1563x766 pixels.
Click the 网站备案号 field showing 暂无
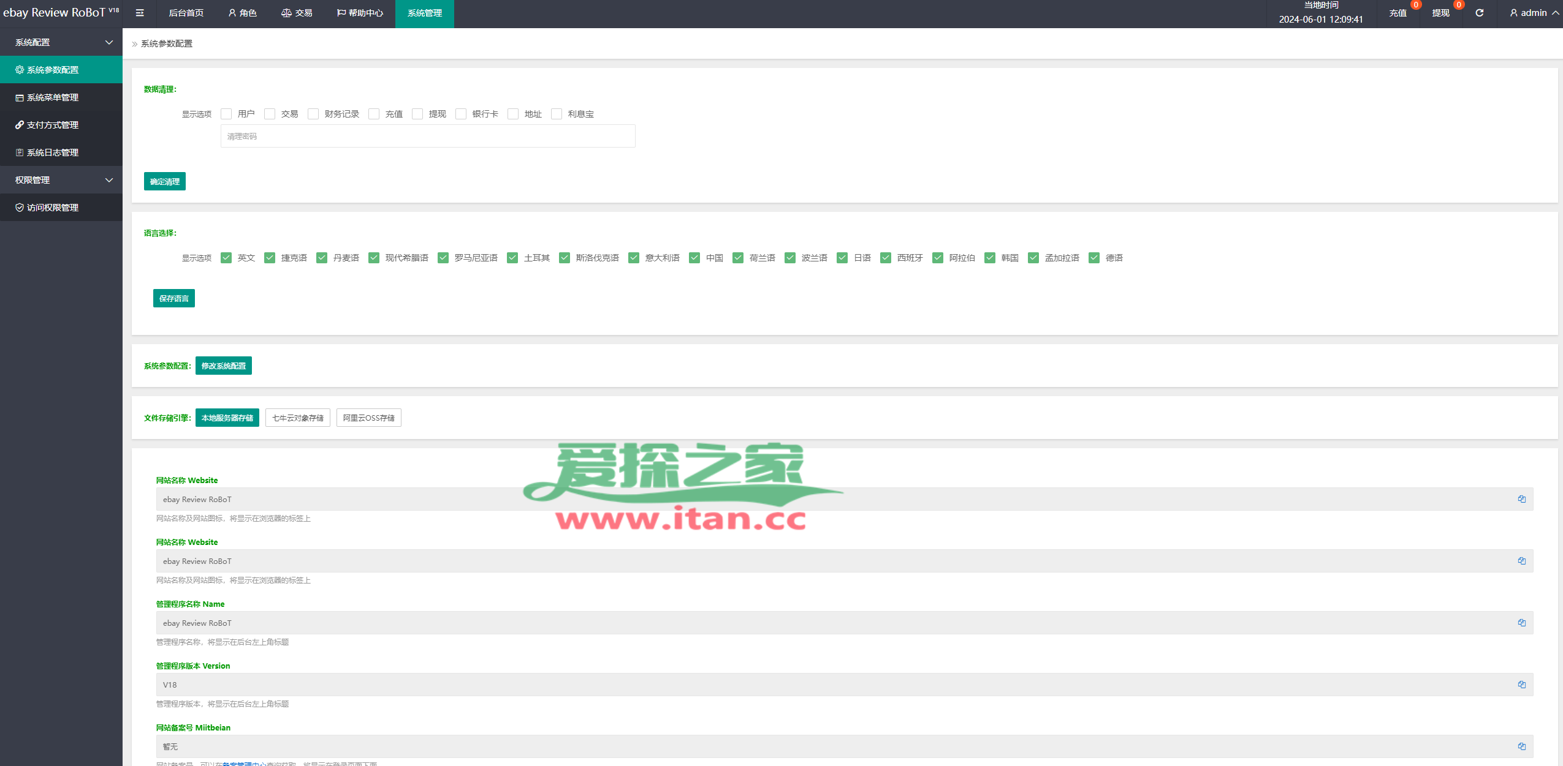coord(845,746)
